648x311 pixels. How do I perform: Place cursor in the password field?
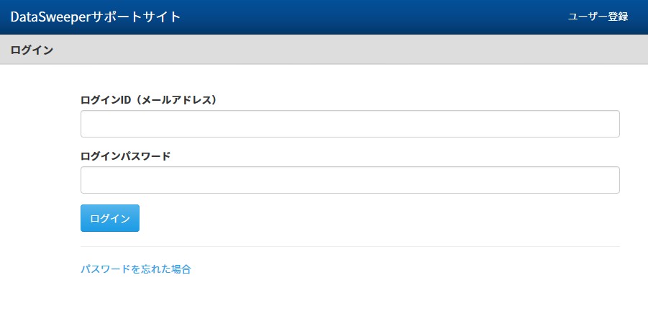coord(350,180)
